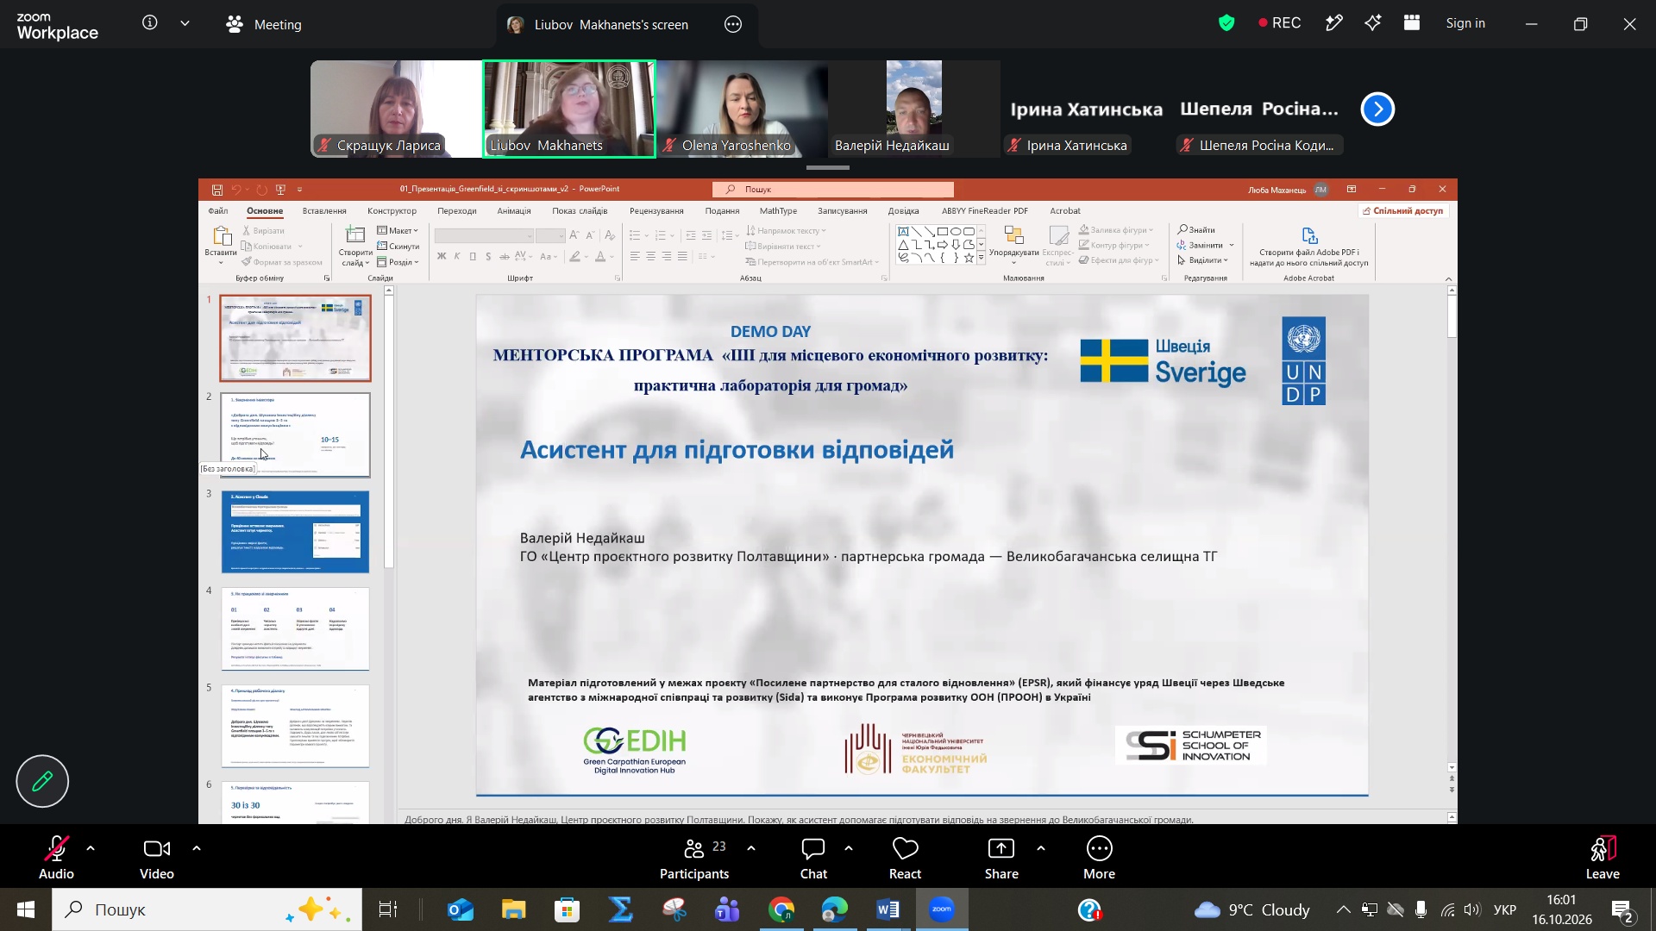Open Chrome from the taskbar
Viewport: 1656px width, 931px height.
[781, 910]
